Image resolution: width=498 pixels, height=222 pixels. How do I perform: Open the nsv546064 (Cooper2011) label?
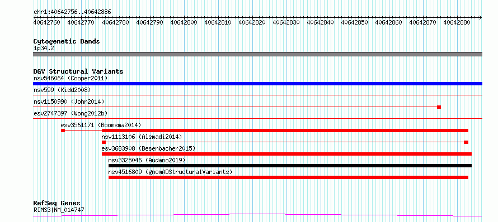(71, 78)
